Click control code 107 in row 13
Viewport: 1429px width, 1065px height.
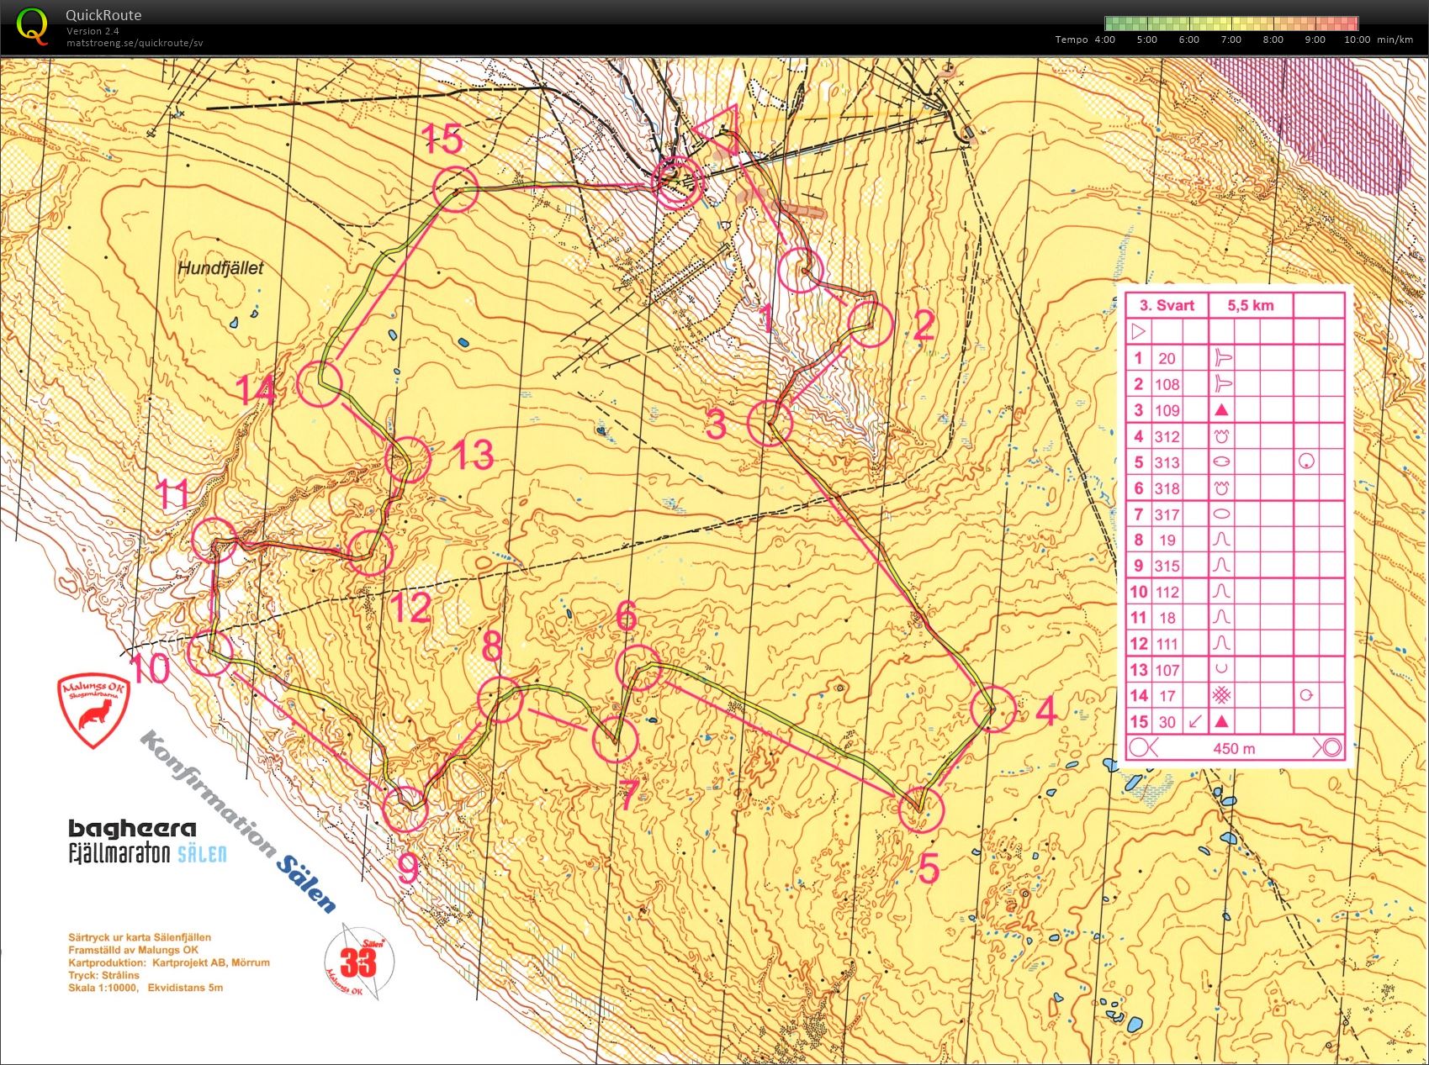[1167, 670]
